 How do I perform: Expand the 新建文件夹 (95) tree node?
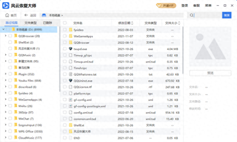pos(6,61)
